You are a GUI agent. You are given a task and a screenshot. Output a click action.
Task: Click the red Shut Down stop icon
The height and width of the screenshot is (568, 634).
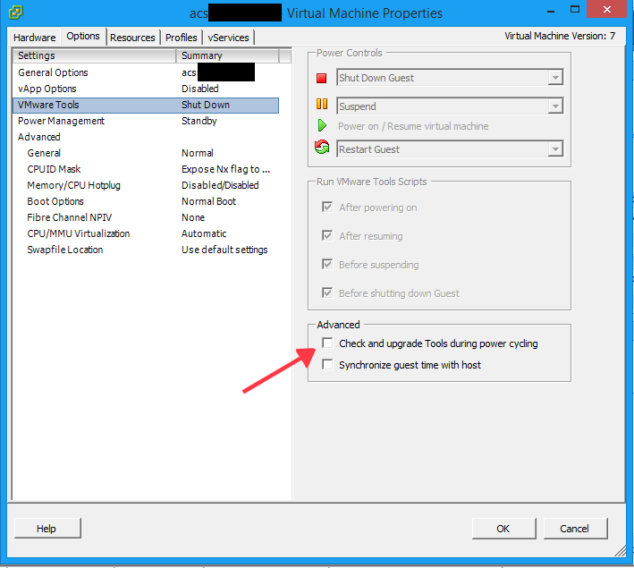click(321, 78)
